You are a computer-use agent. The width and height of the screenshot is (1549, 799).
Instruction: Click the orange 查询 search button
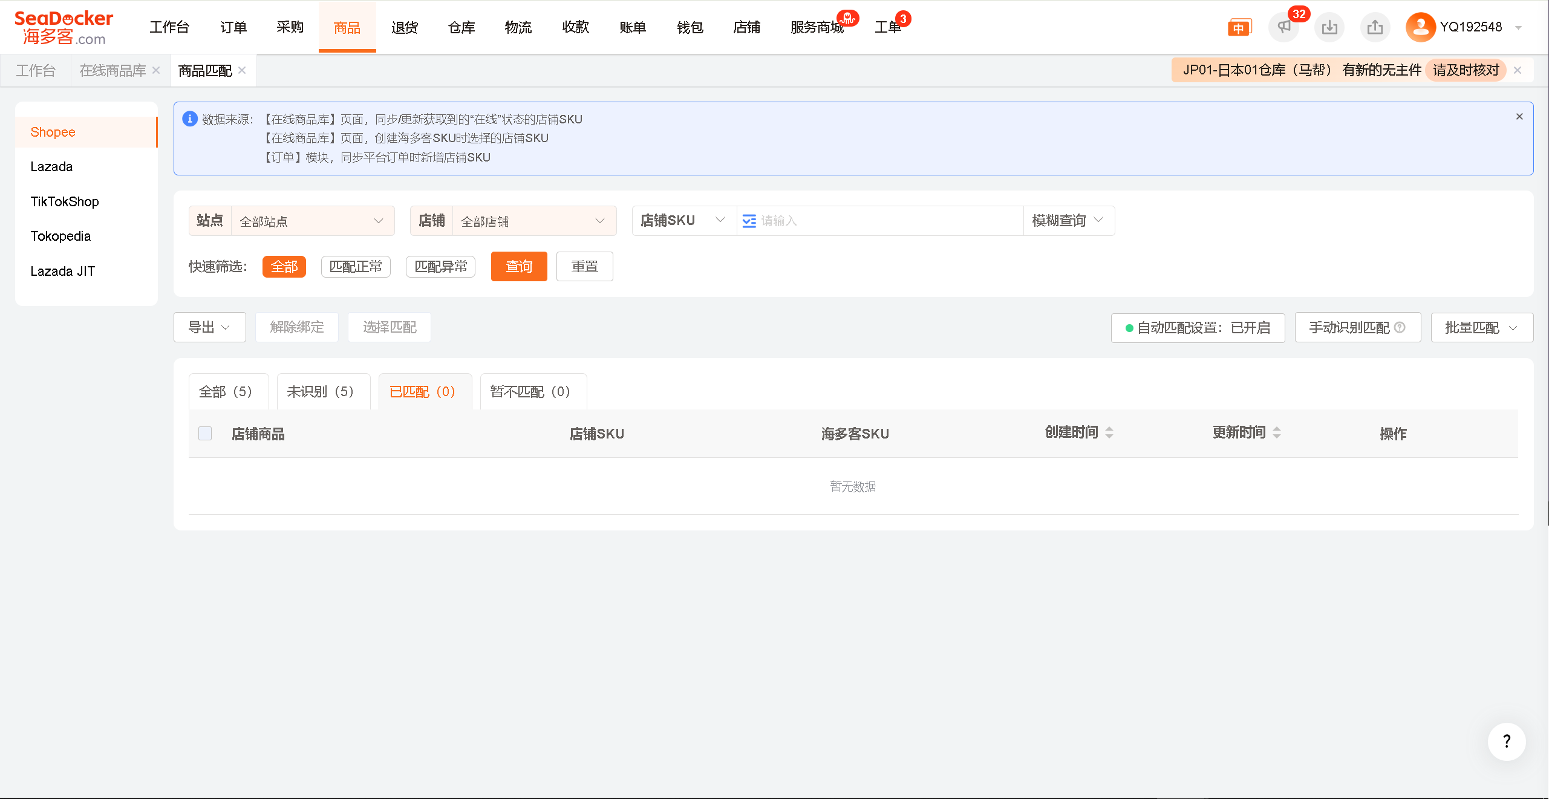(x=519, y=267)
